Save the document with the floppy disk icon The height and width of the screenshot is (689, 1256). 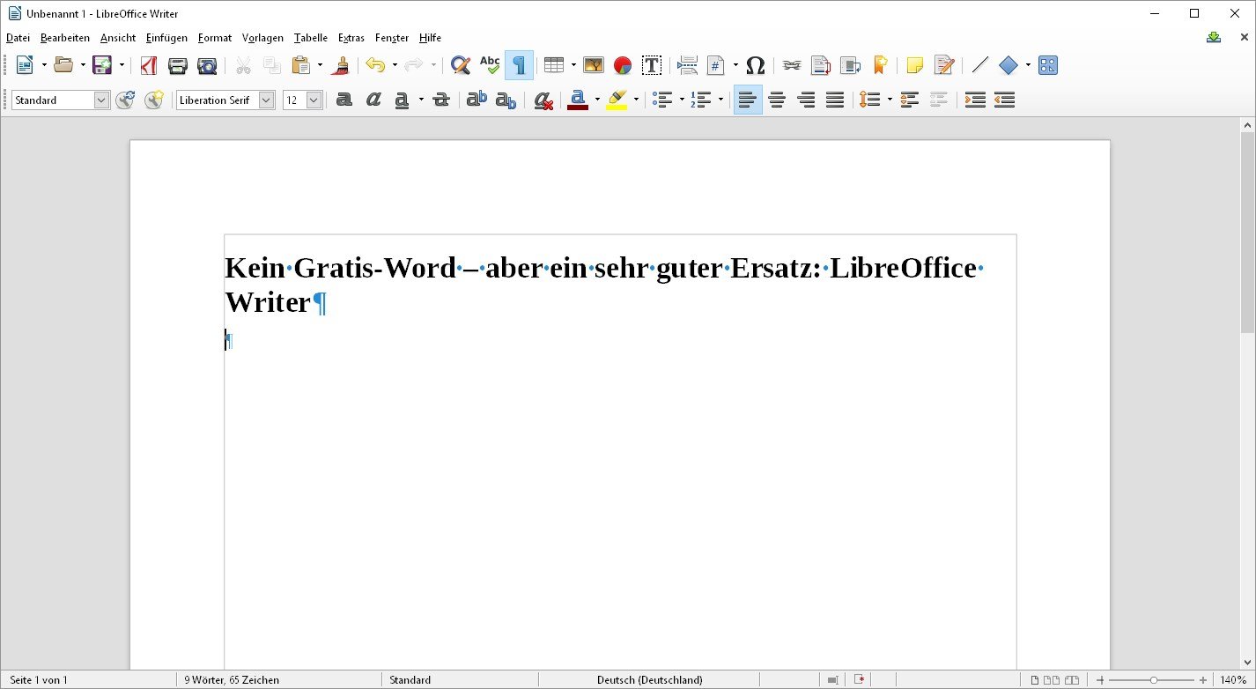tap(102, 65)
